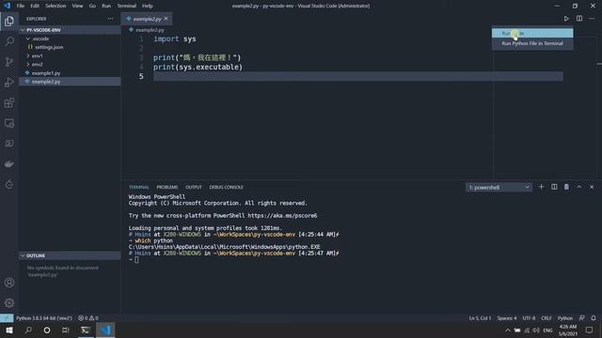
Task: Open notifications bell in status bar
Action: click(x=594, y=318)
